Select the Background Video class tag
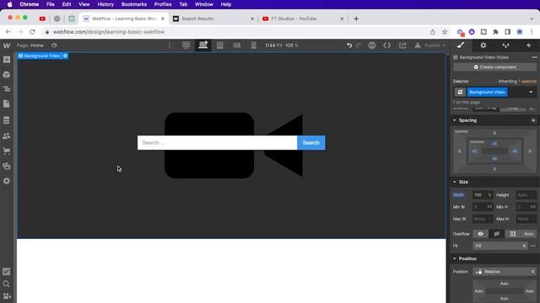Image resolution: width=540 pixels, height=303 pixels. [487, 92]
